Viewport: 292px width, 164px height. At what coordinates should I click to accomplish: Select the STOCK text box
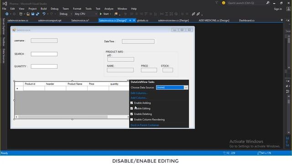tap(167, 70)
